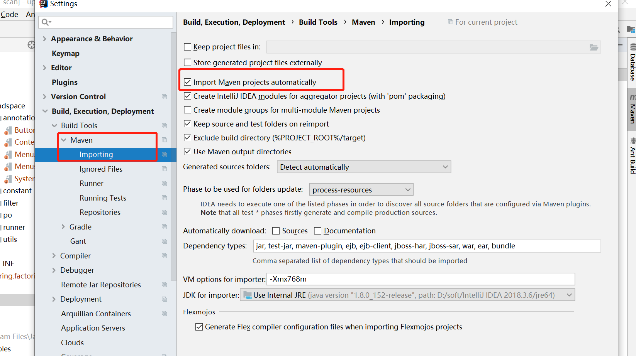636x356 pixels.
Task: Uncheck "Exclude build directory" option
Action: (x=188, y=138)
